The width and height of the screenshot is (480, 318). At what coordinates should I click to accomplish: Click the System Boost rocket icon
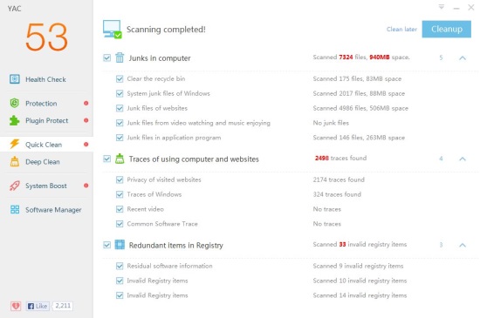[x=14, y=186]
